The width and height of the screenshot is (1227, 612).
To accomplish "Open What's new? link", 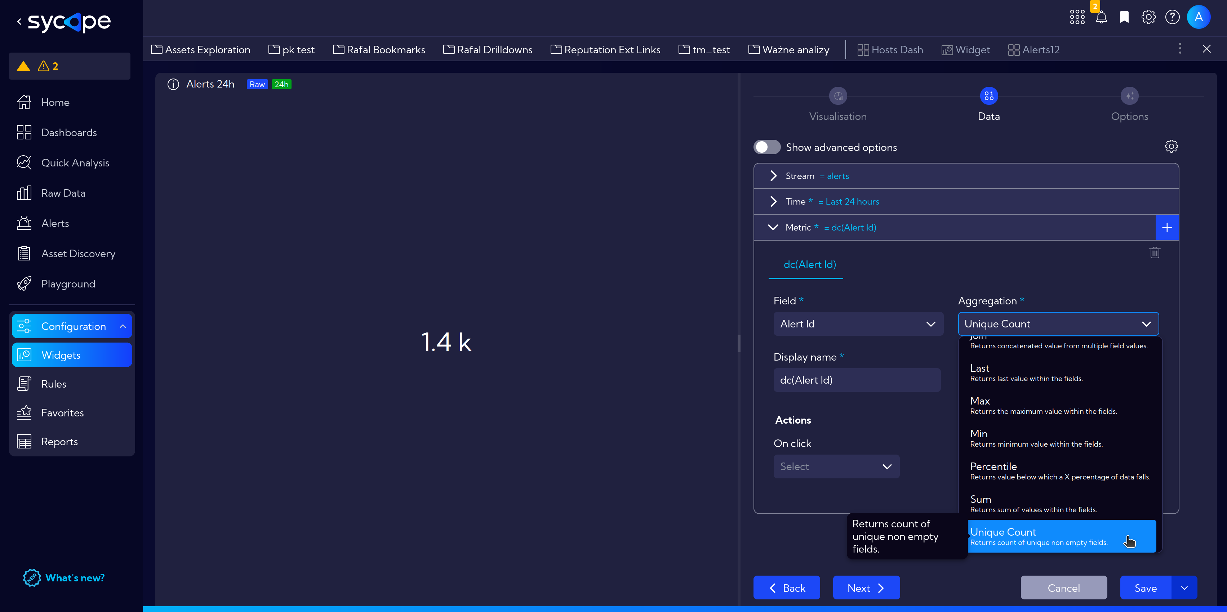I will (64, 578).
